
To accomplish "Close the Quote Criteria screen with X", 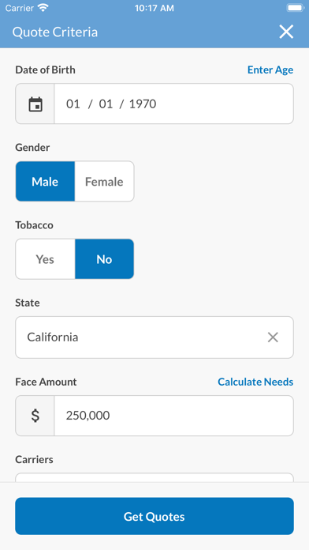I will click(286, 32).
